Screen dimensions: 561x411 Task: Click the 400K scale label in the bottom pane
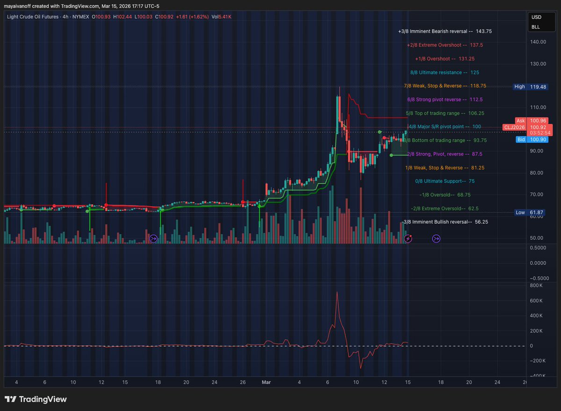point(536,316)
